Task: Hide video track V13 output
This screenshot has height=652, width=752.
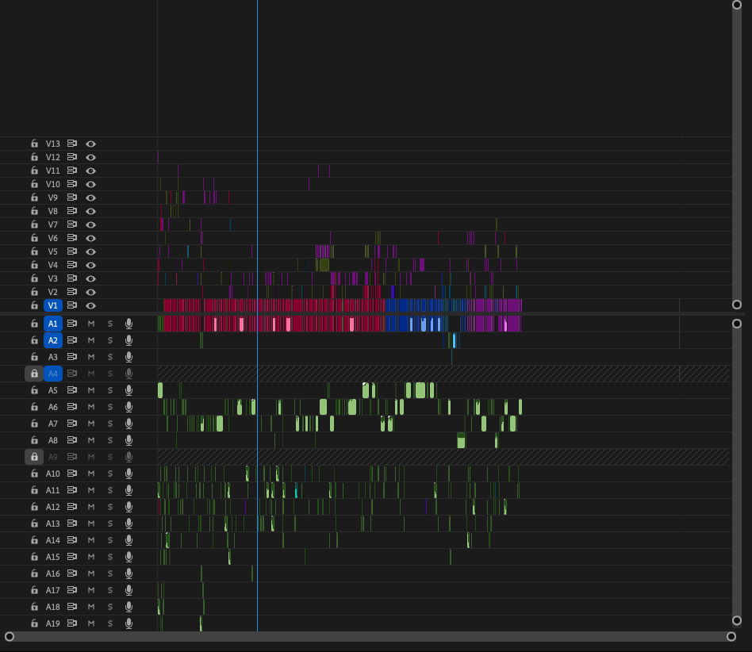Action: [x=90, y=144]
